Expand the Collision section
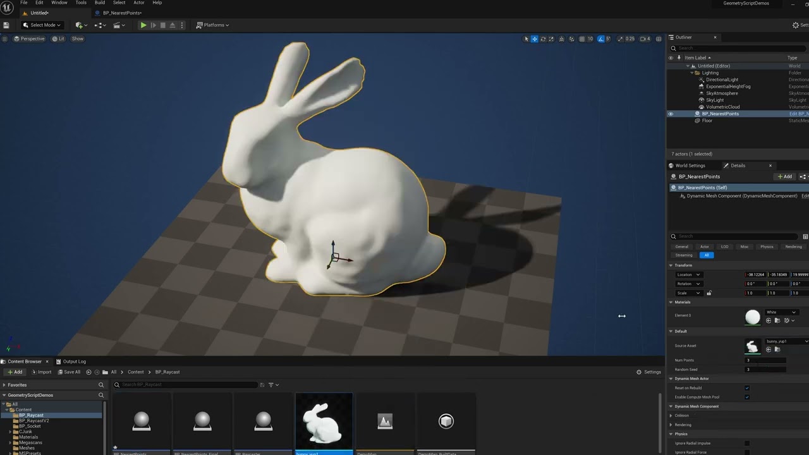 pyautogui.click(x=671, y=415)
